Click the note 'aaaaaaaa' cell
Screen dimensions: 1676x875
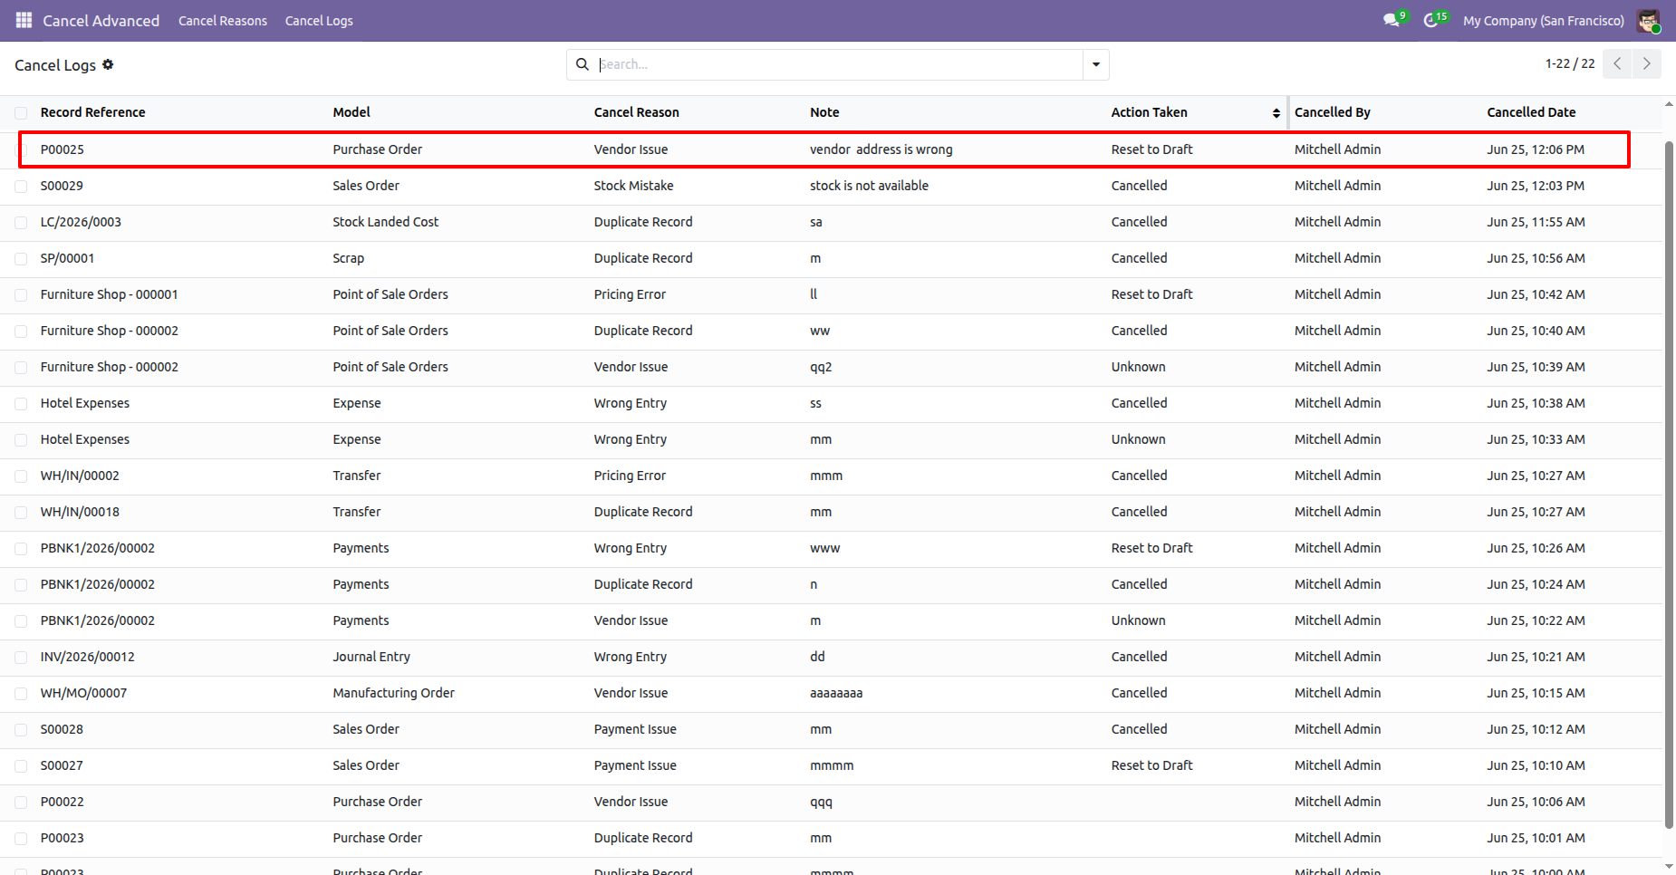click(836, 693)
